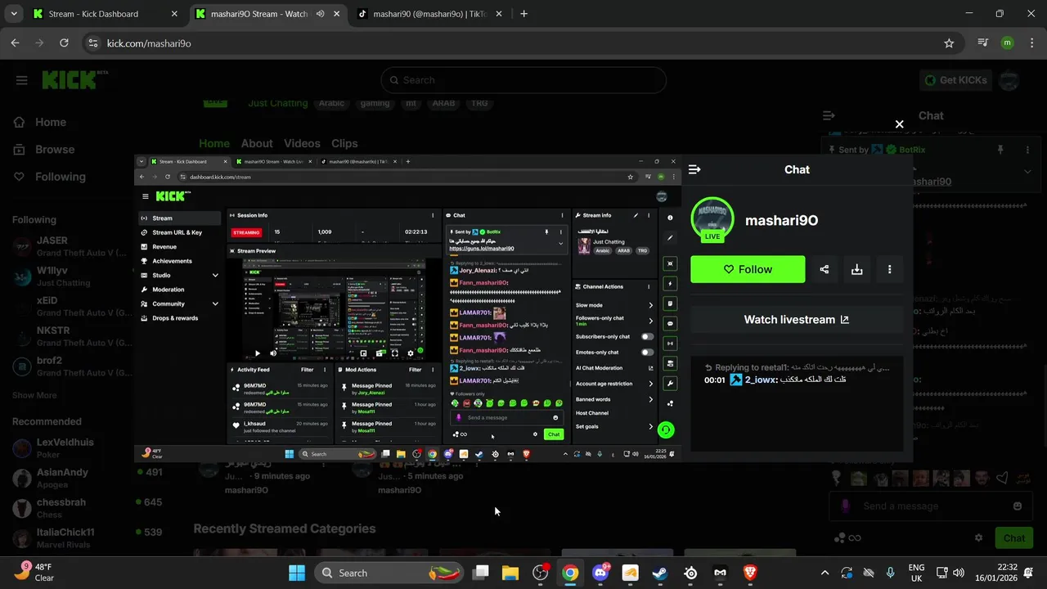Expand the pinned BotRix message chevron

pos(1027,171)
